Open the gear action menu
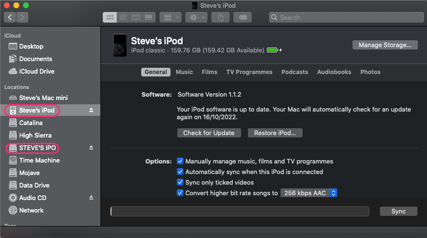Viewport: 427px width, 238px height. pyautogui.click(x=196, y=17)
